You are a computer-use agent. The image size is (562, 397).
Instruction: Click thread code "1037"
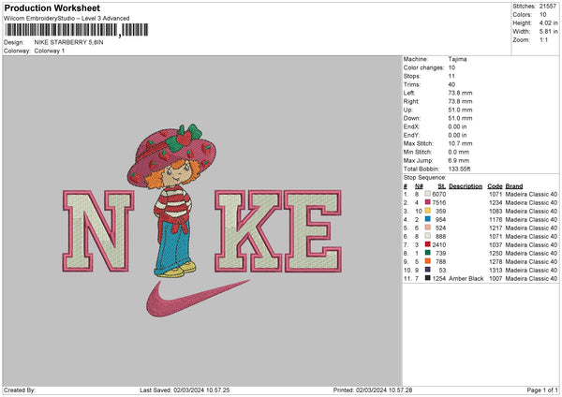tap(495, 244)
